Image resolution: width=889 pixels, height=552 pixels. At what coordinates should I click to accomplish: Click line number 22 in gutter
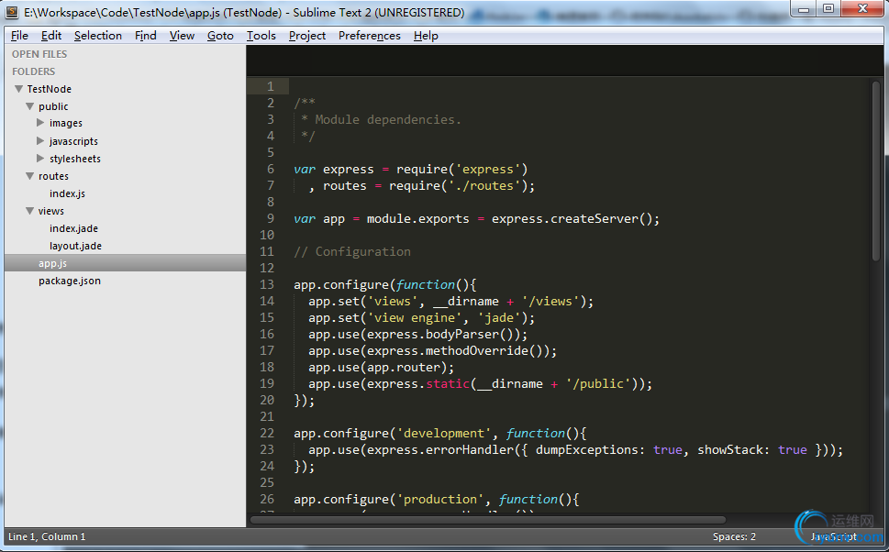tap(266, 433)
